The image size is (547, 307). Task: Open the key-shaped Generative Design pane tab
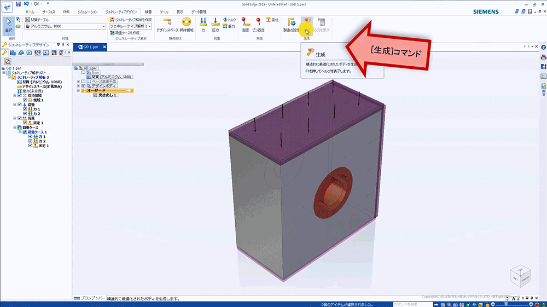point(4,53)
